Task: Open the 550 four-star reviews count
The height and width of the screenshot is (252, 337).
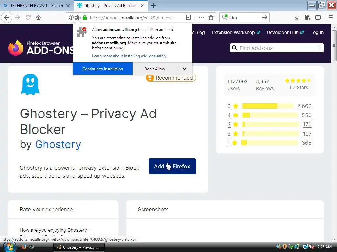Action: [307, 115]
